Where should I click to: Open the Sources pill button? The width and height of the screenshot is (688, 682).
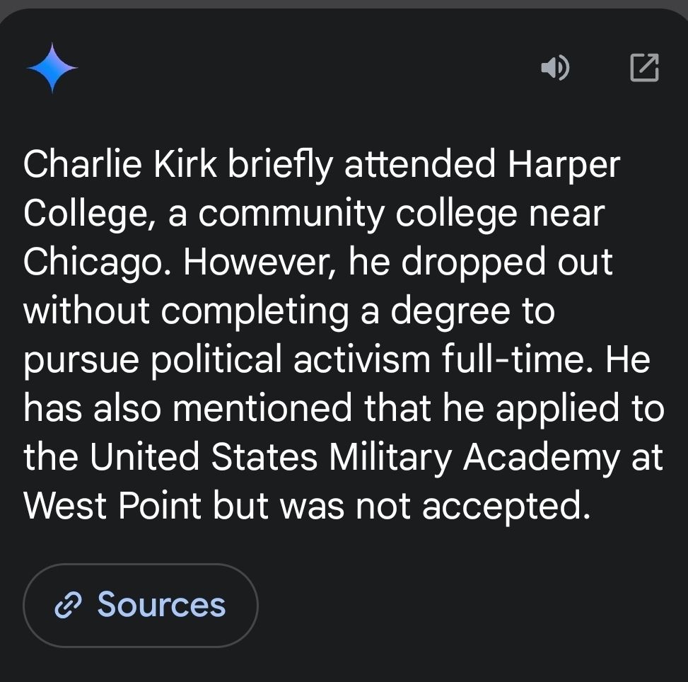coord(141,605)
